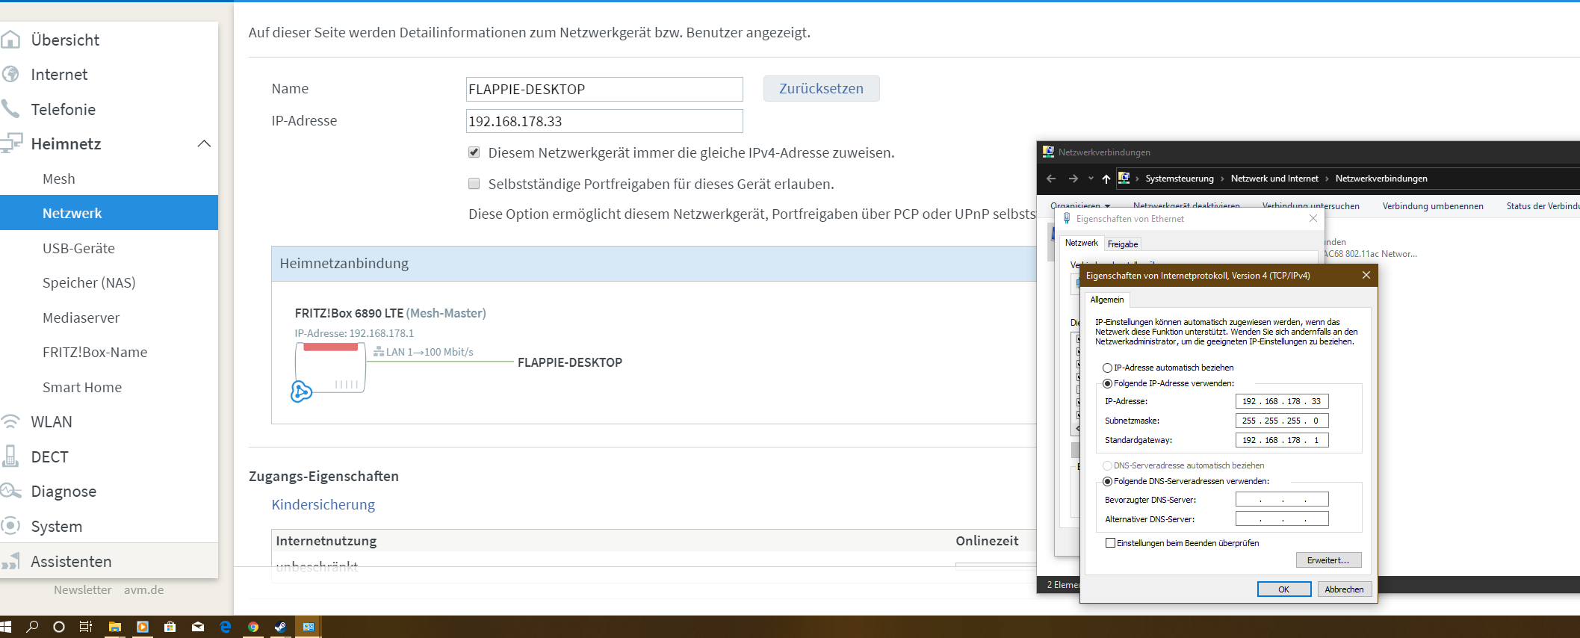The height and width of the screenshot is (638, 1580).
Task: Click the Zurücksetzen button
Action: click(x=821, y=88)
